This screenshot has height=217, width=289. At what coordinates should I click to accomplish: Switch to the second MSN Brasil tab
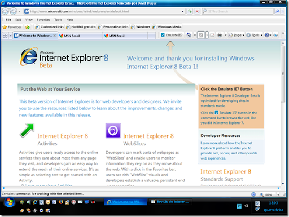[125, 36]
